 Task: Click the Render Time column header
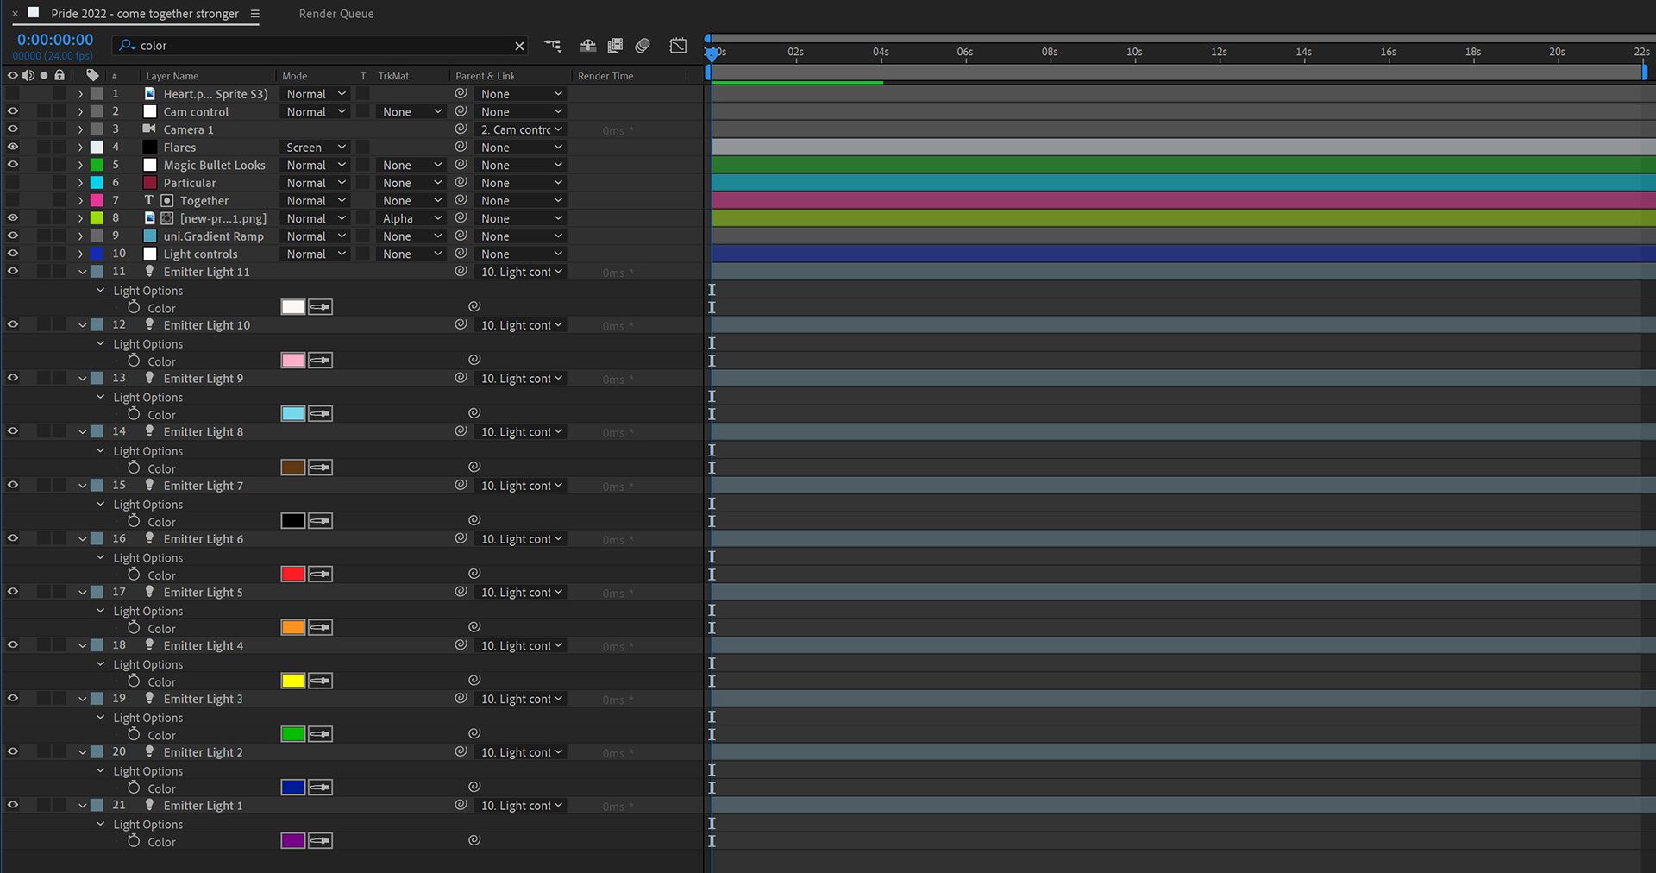pos(605,76)
